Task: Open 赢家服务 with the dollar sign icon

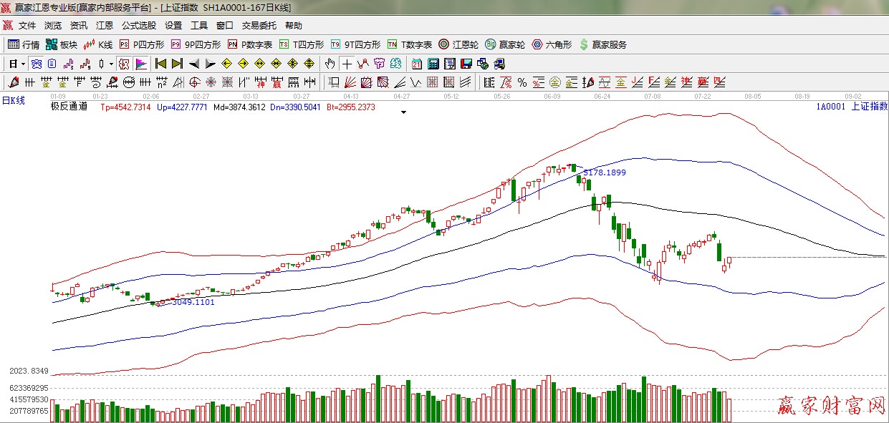Action: point(602,44)
